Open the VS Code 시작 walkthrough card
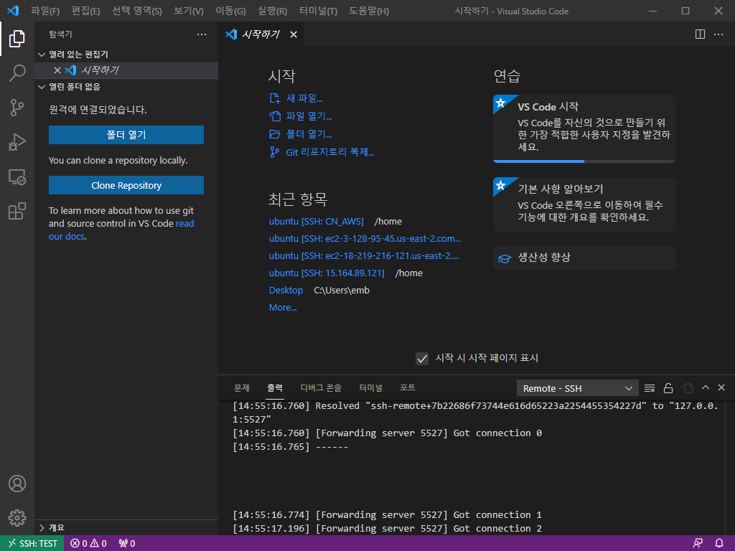 click(584, 129)
